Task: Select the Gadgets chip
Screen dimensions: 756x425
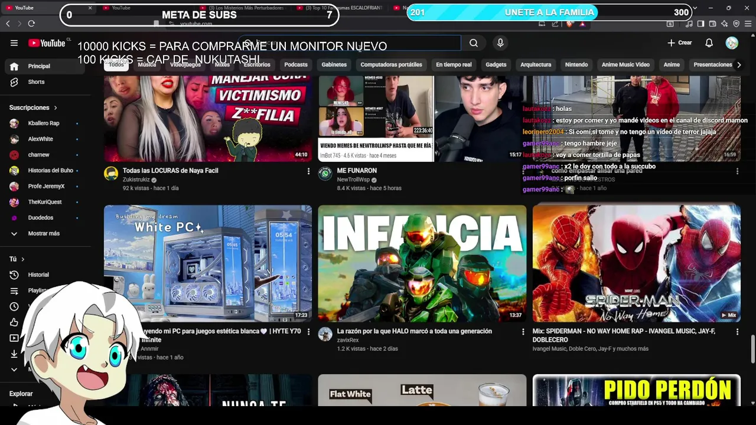Action: [x=496, y=65]
